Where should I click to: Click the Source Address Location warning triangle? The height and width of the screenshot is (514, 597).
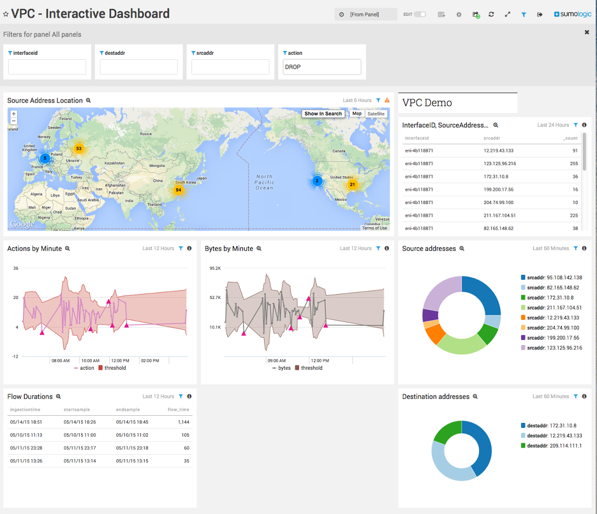pos(387,100)
